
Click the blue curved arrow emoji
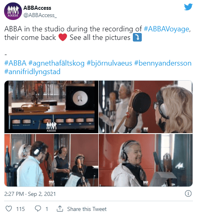137,37
